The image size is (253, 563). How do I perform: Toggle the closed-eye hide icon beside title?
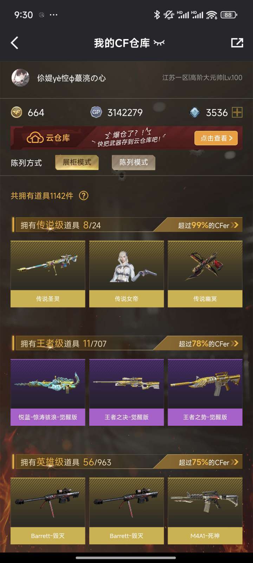159,43
